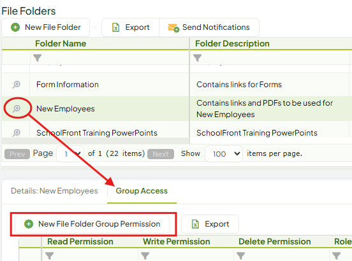
Task: Click the green plus icon for New File Folder
Action: 15,27
